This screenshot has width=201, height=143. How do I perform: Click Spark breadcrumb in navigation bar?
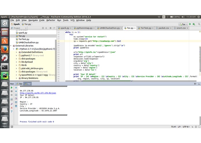click(x=15, y=24)
